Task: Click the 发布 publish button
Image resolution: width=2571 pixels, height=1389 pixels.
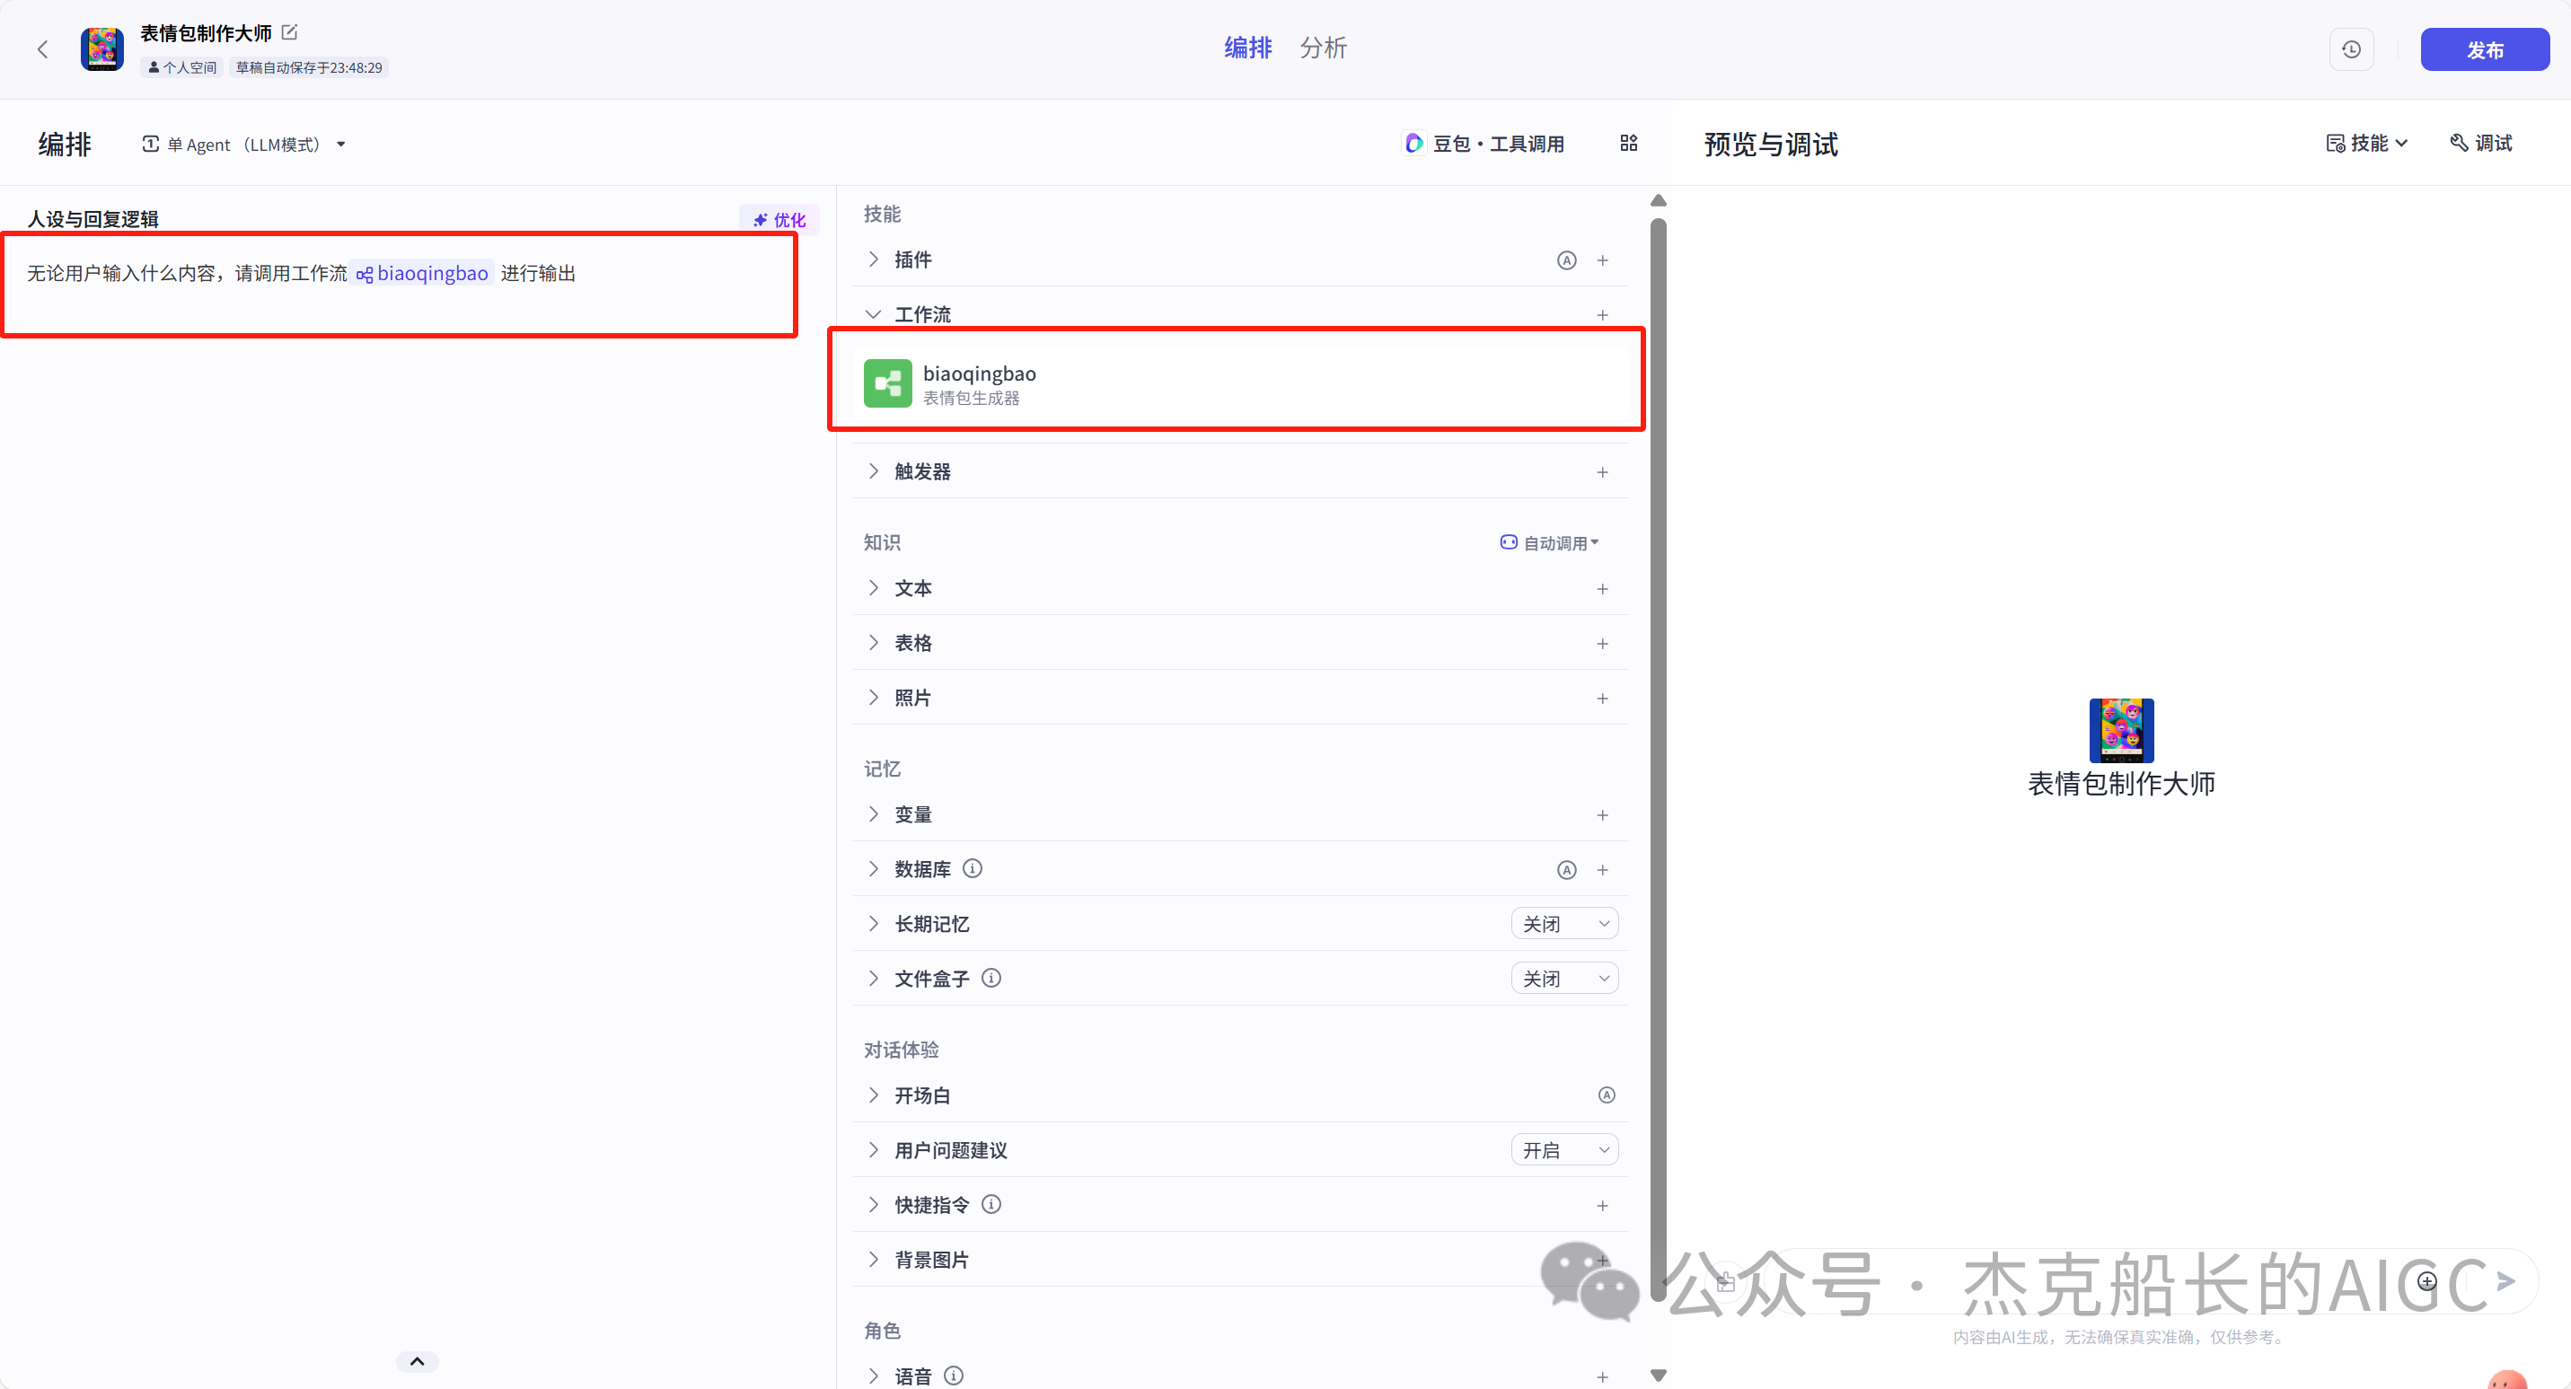Action: tap(2487, 48)
